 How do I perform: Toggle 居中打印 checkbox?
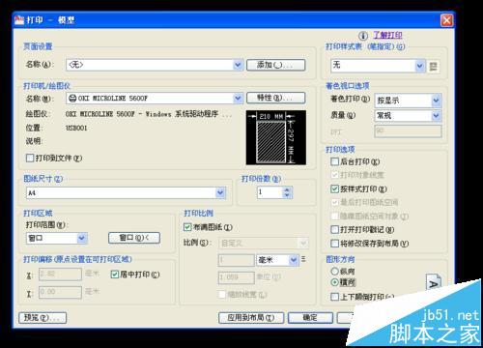tap(114, 275)
